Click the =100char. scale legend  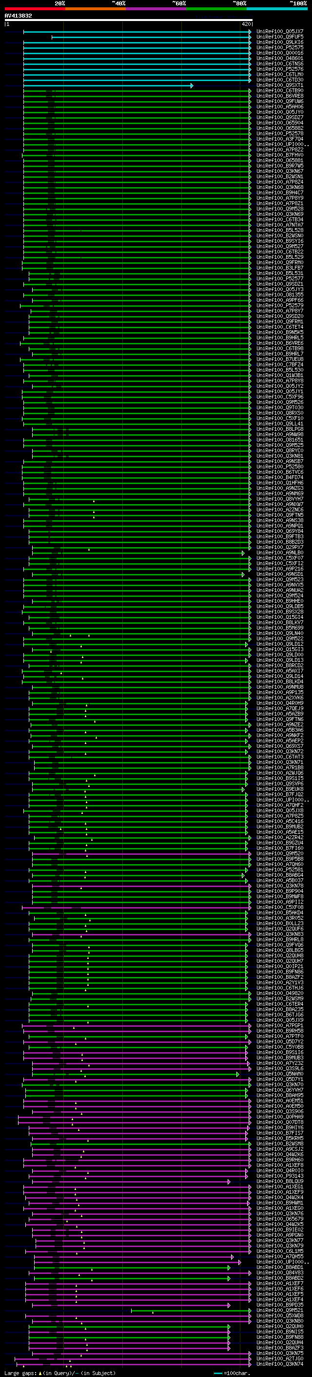click(x=232, y=1373)
